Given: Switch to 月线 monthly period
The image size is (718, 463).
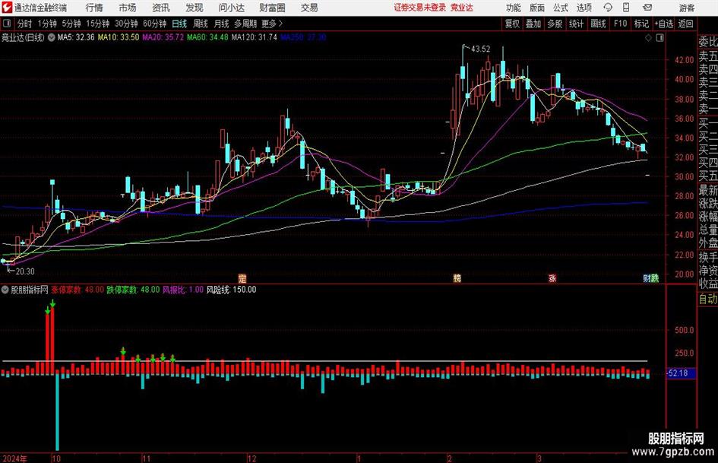Looking at the screenshot, I should 222,24.
